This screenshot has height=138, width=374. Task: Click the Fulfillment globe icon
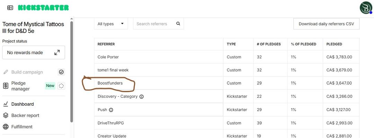[x=6, y=127]
